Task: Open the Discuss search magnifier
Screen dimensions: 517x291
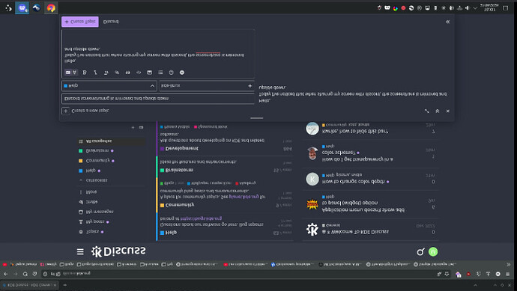Action: [x=420, y=252]
